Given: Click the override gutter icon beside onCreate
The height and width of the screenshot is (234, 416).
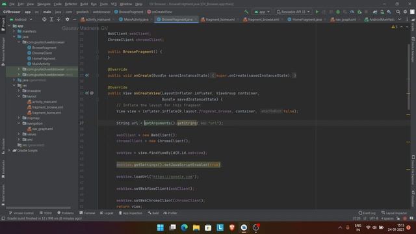Looking at the screenshot, I should pyautogui.click(x=86, y=75).
